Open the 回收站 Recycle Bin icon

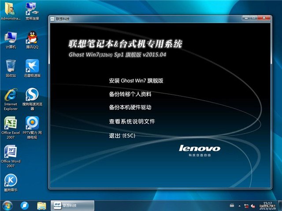[11, 69]
